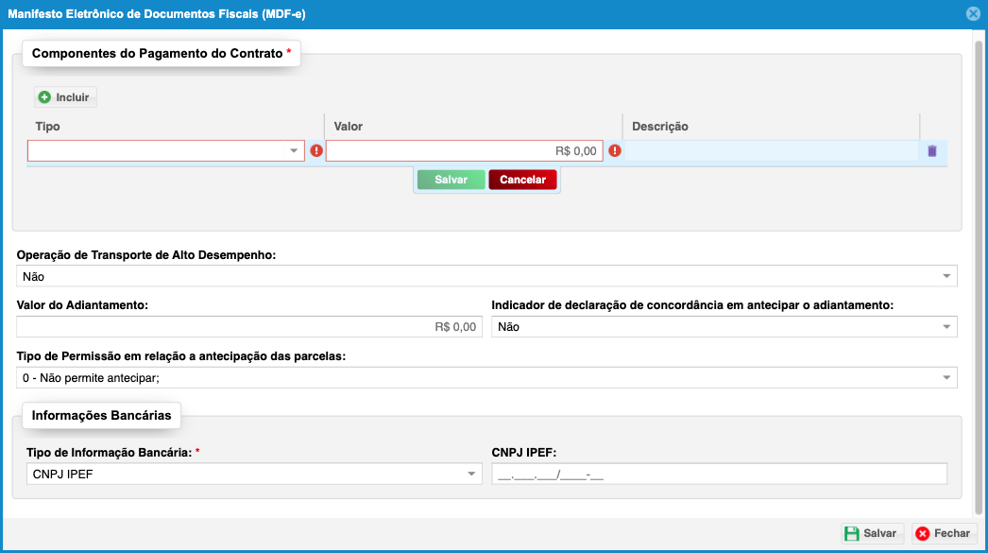Image resolution: width=988 pixels, height=553 pixels.
Task: Focus the Valor do Adiantamento field
Action: [x=249, y=327]
